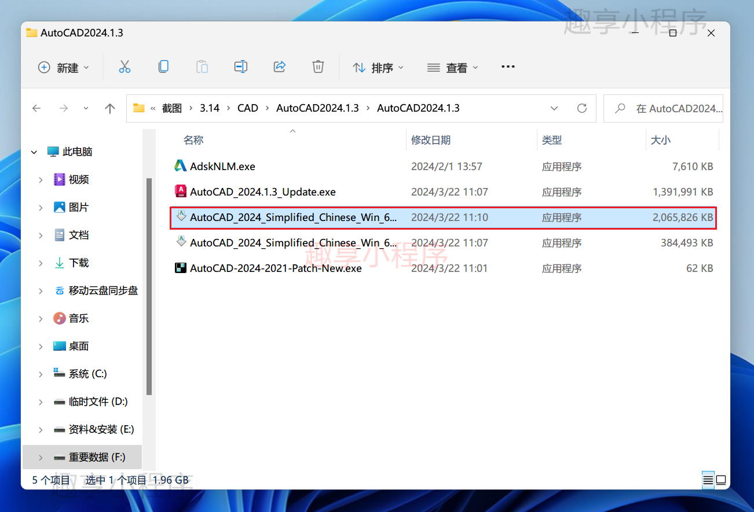Screen dimensions: 754x512
Task: Click the 2024/3/22 11:01 date cell
Action: pyautogui.click(x=449, y=268)
